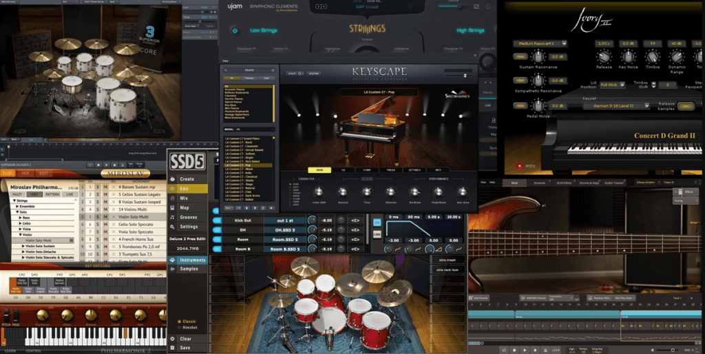Viewport: 705px width, 354px height.
Task: Open the Full Stick lid position dropdown
Action: [x=613, y=85]
